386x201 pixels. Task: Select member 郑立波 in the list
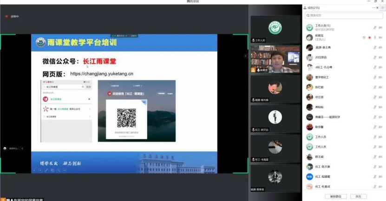(x=344, y=97)
